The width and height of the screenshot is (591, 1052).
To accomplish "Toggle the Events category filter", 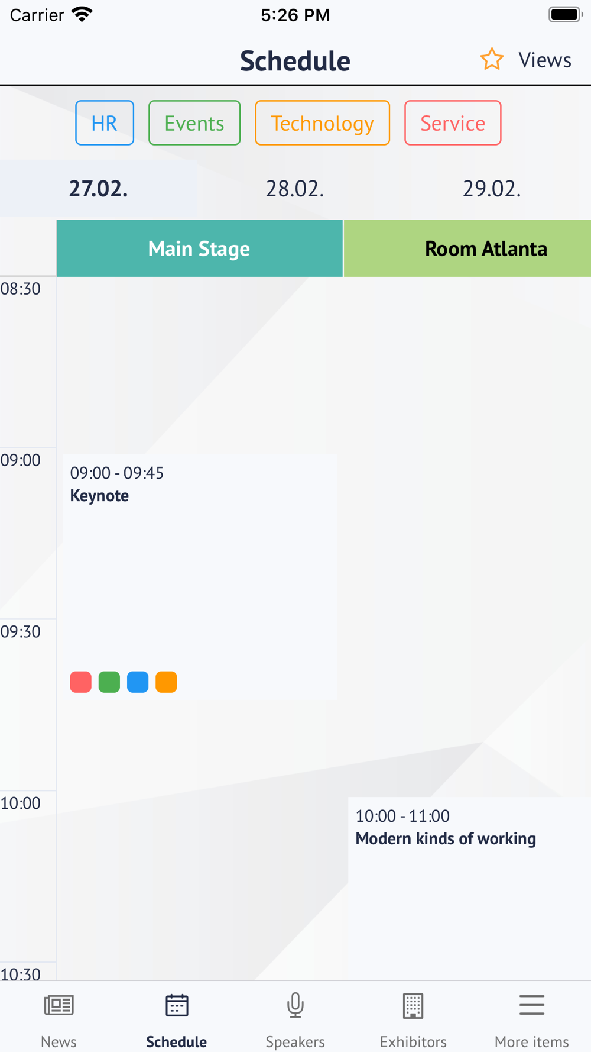I will (194, 123).
